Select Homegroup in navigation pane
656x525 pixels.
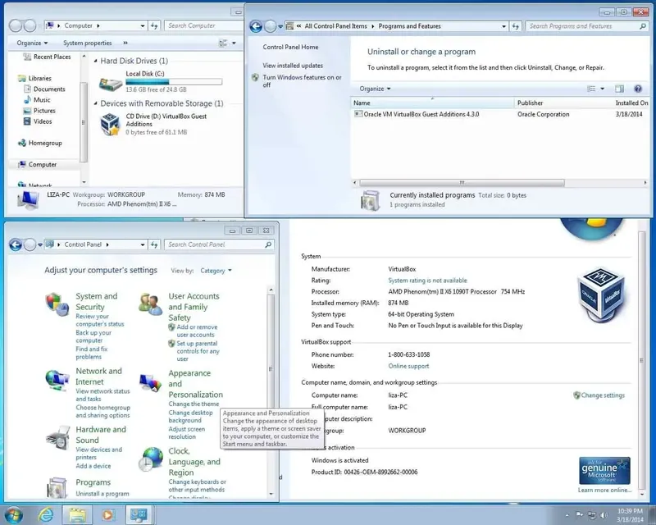[45, 143]
